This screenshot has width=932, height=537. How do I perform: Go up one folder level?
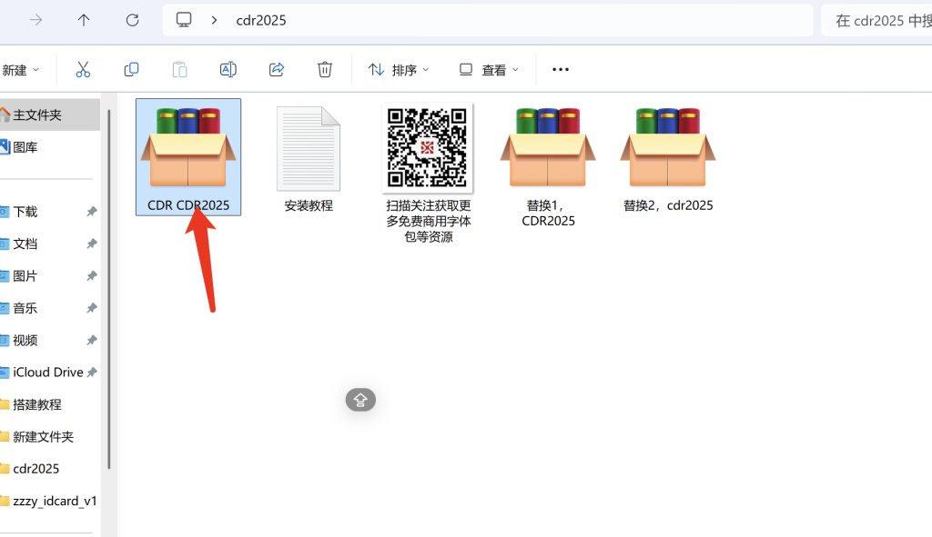(84, 20)
